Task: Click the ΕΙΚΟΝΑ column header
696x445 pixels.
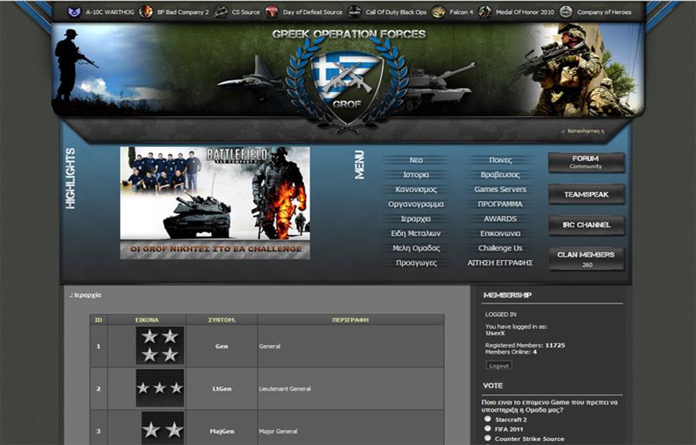Action: pyautogui.click(x=146, y=320)
